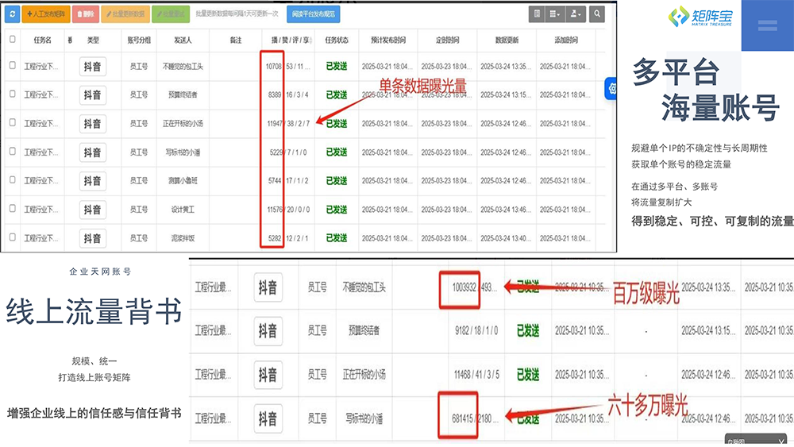Screen dimensions: 794x447
Task: Tick the checkbox for the 泥浆摔坂 row
Action: [13, 237]
